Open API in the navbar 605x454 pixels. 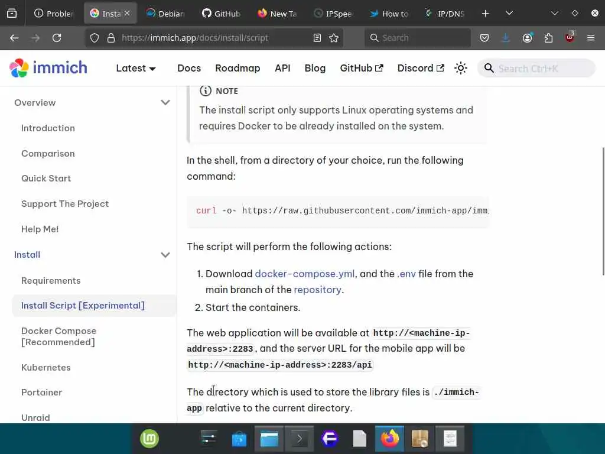point(282,68)
